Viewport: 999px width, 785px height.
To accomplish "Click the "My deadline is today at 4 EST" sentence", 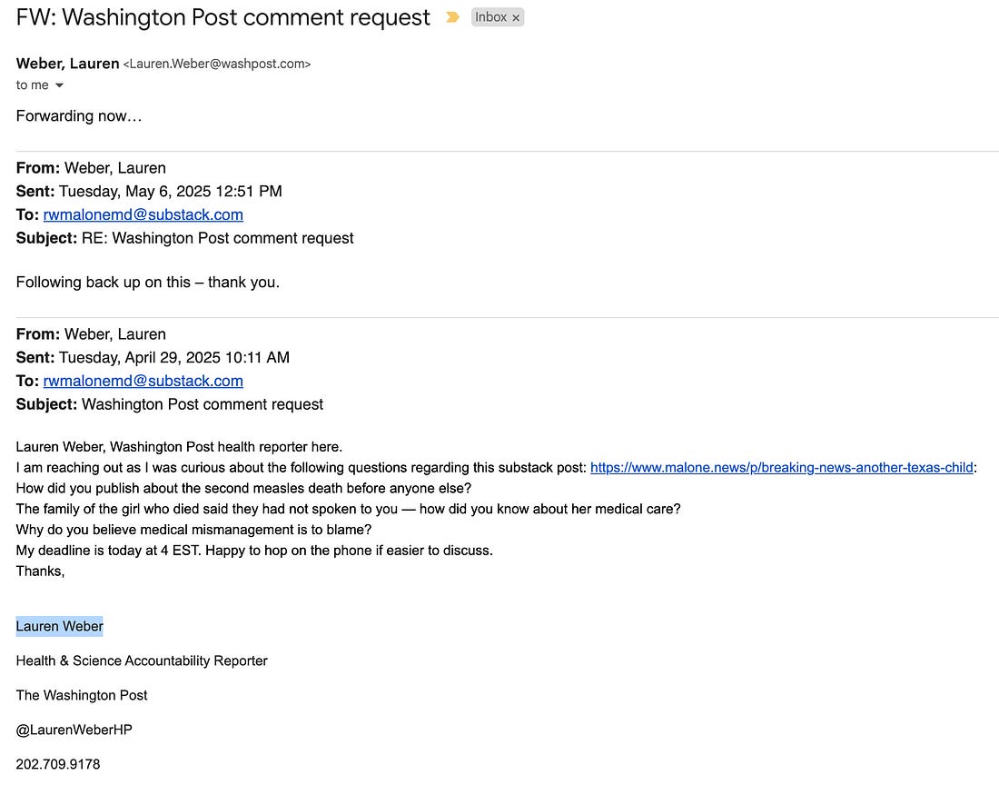I will tap(254, 551).
